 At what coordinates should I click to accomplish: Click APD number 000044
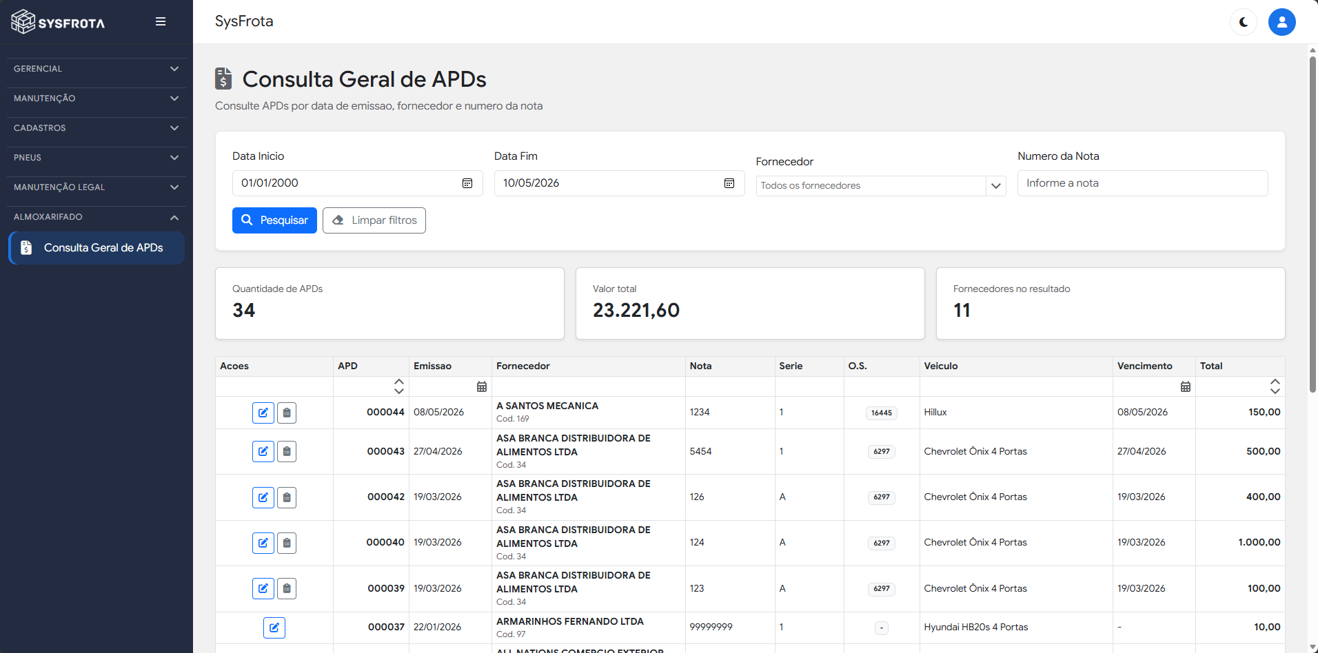click(385, 412)
